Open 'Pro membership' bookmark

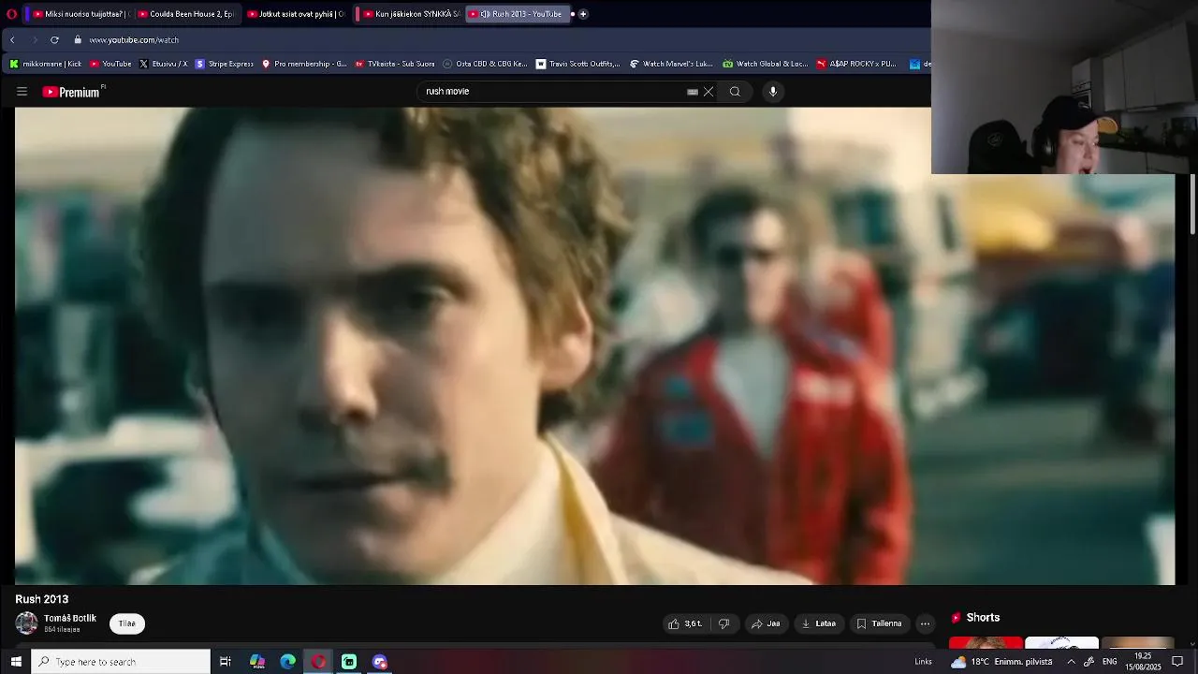304,64
